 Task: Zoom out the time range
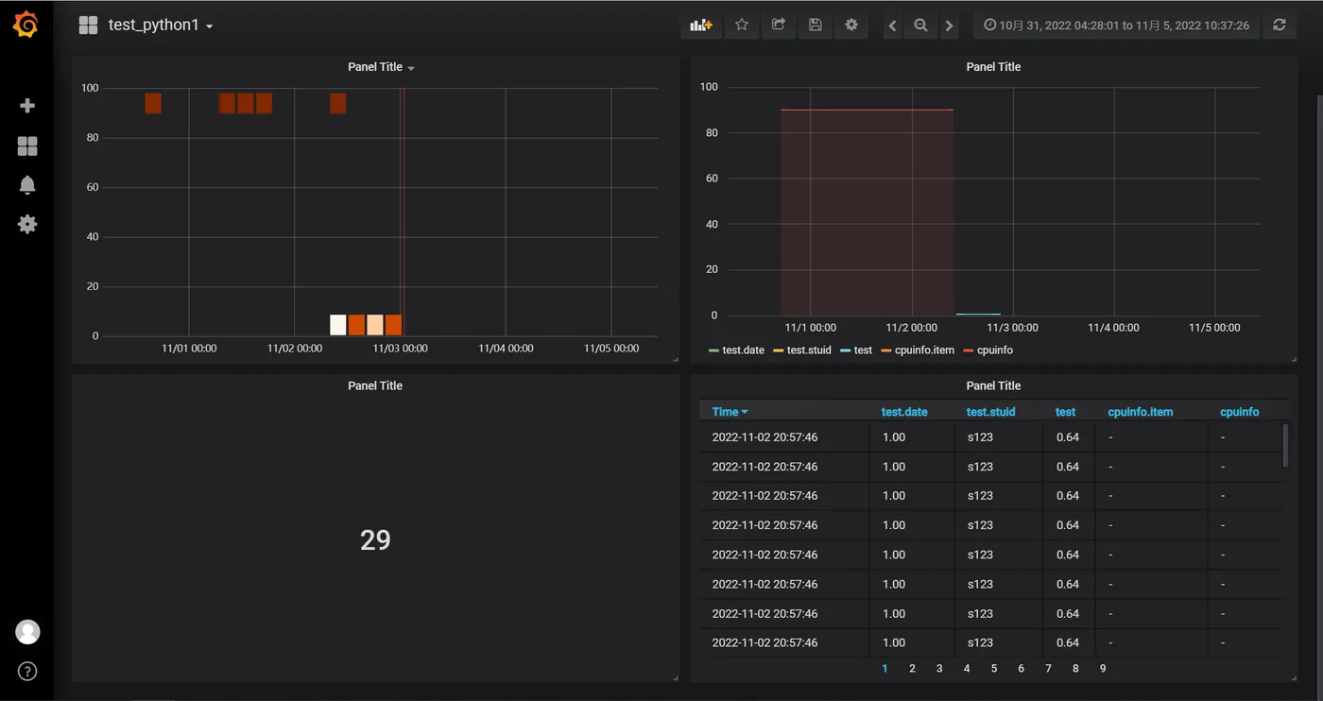920,26
